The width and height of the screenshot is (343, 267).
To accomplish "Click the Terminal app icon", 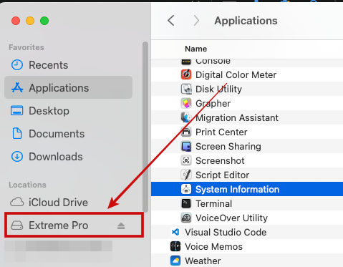I will point(186,203).
